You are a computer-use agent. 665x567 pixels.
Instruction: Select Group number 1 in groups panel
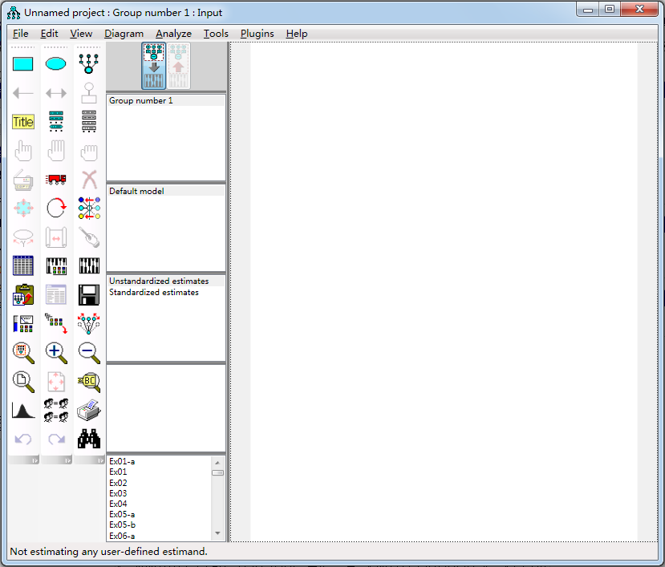point(141,101)
